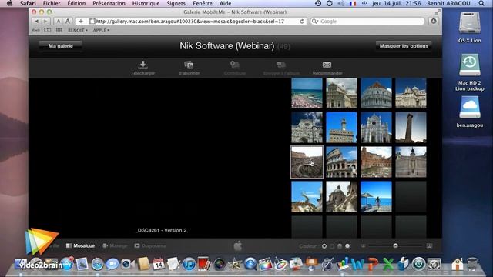Select the third Couleur background option
Viewport: 493px width, 277px height.
coord(340,246)
